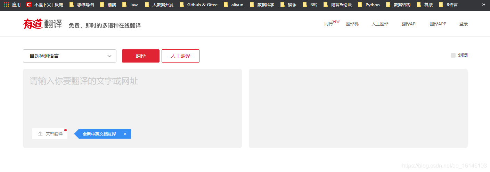Screen dimensions: 490x172
Task: Open the R语言 bookmark folder
Action: (448, 5)
